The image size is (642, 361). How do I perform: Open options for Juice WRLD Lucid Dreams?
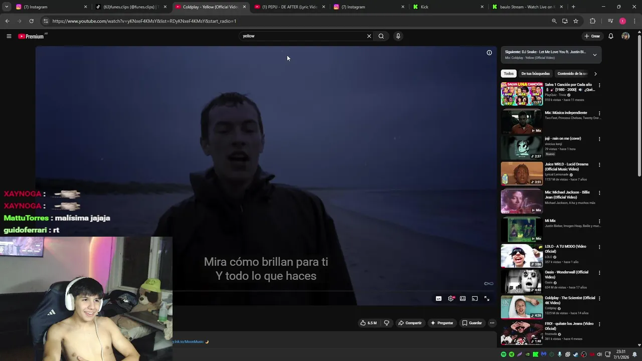(x=599, y=165)
